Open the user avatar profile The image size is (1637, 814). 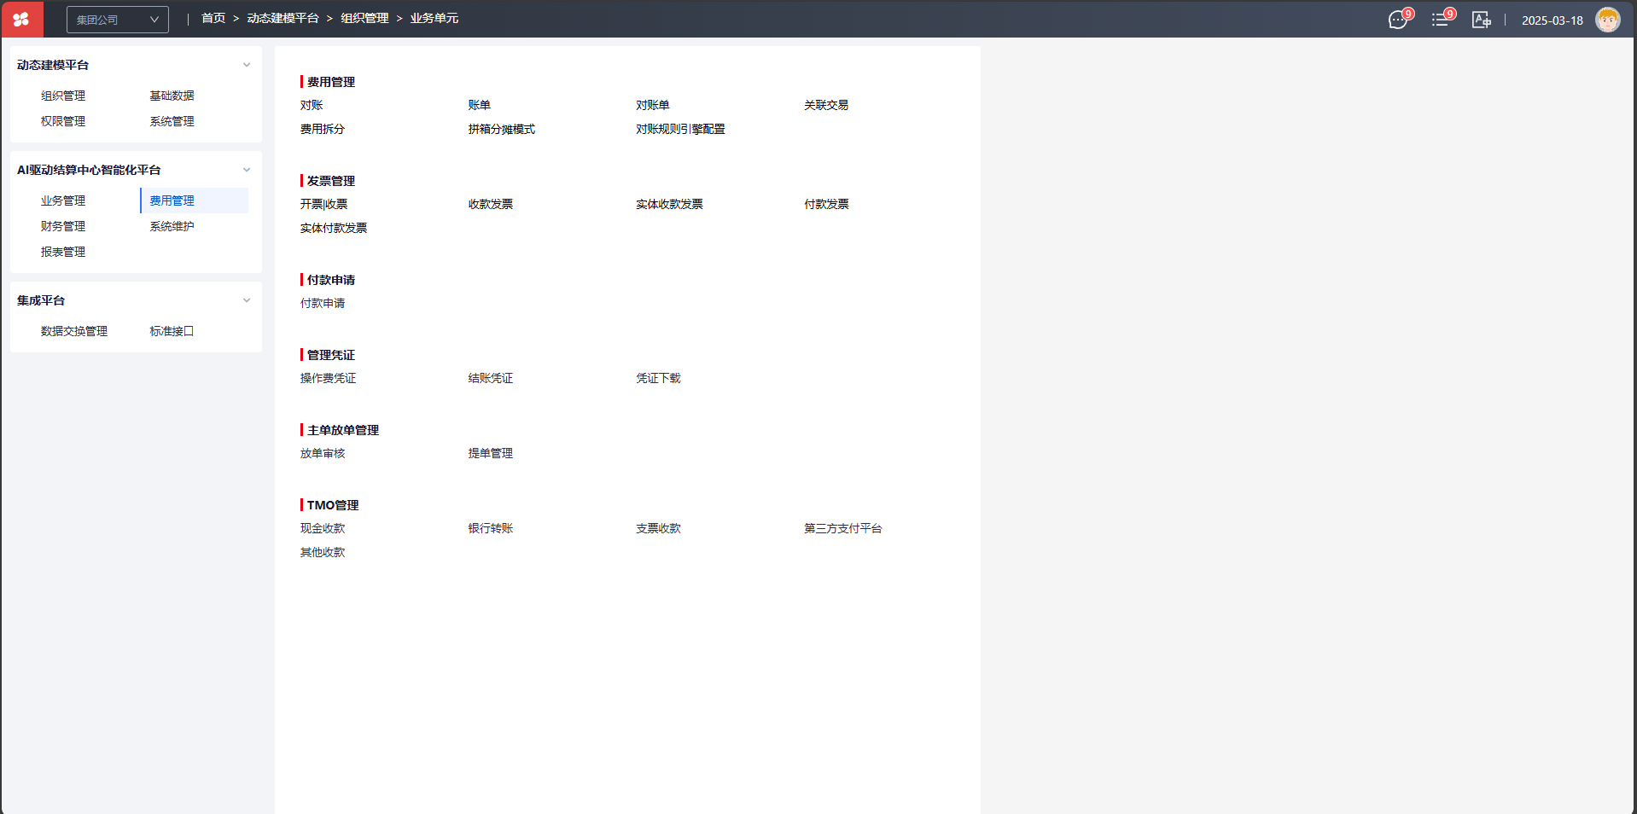(x=1608, y=20)
